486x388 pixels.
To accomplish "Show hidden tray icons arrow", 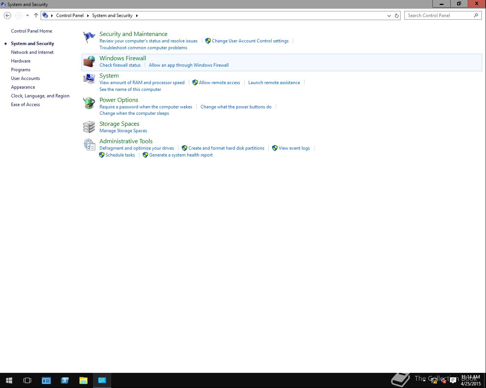I will (x=424, y=381).
